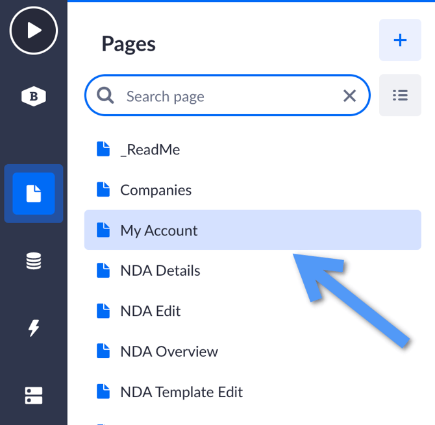Open the database data model icon
This screenshot has height=425, width=435.
pyautogui.click(x=34, y=261)
